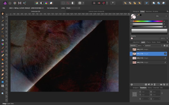The image size is (169, 105).
Task: Click the Lightness slider in Colour panel
Action: 148,27
